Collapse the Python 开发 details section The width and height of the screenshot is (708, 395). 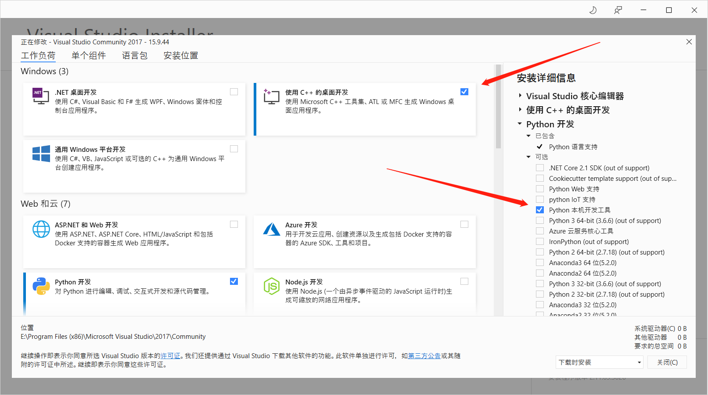coord(520,124)
